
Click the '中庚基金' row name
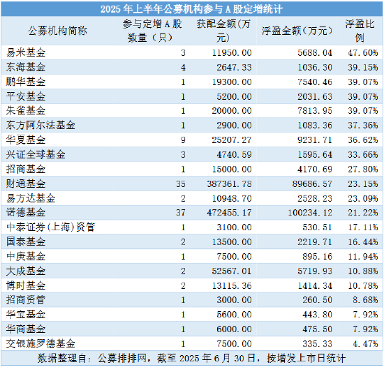(x=26, y=256)
